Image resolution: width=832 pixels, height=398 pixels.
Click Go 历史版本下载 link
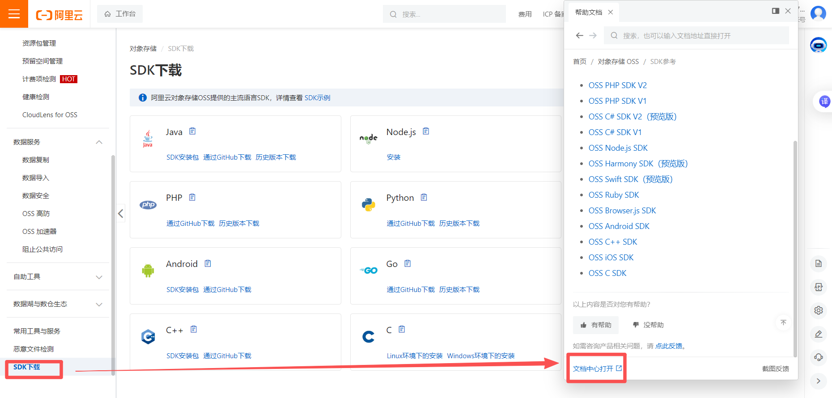[x=459, y=290]
